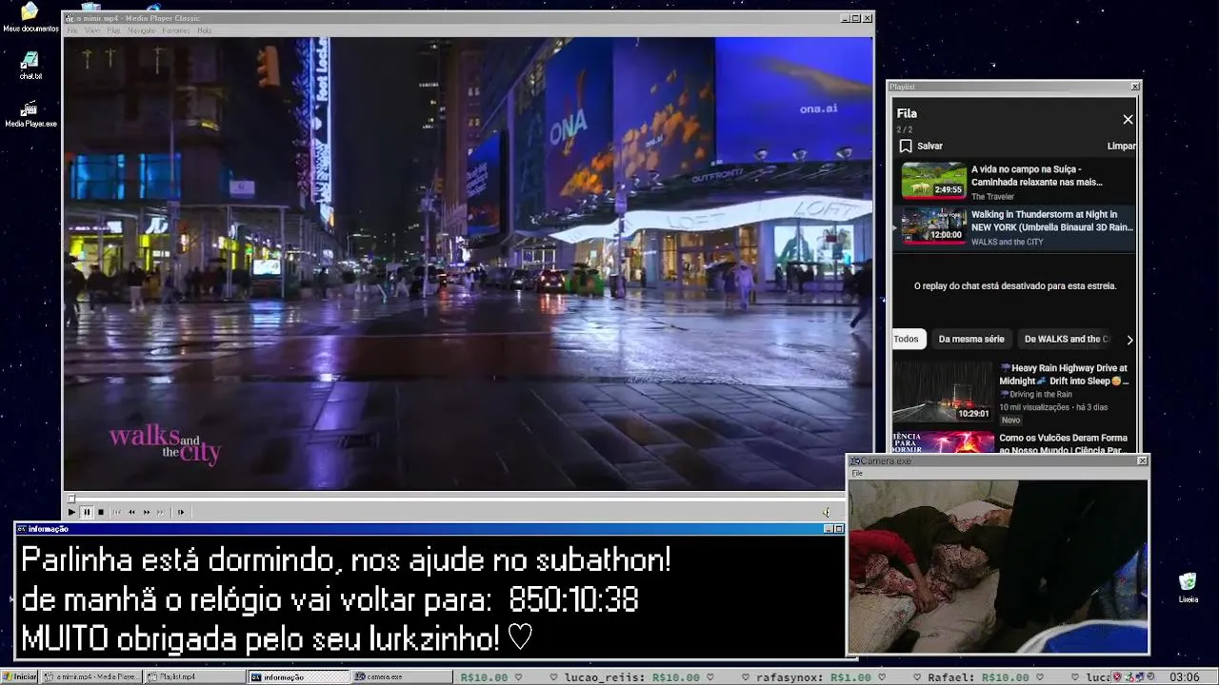This screenshot has width=1219, height=685.
Task: Open the File menu in Camera.exe window
Action: (857, 473)
